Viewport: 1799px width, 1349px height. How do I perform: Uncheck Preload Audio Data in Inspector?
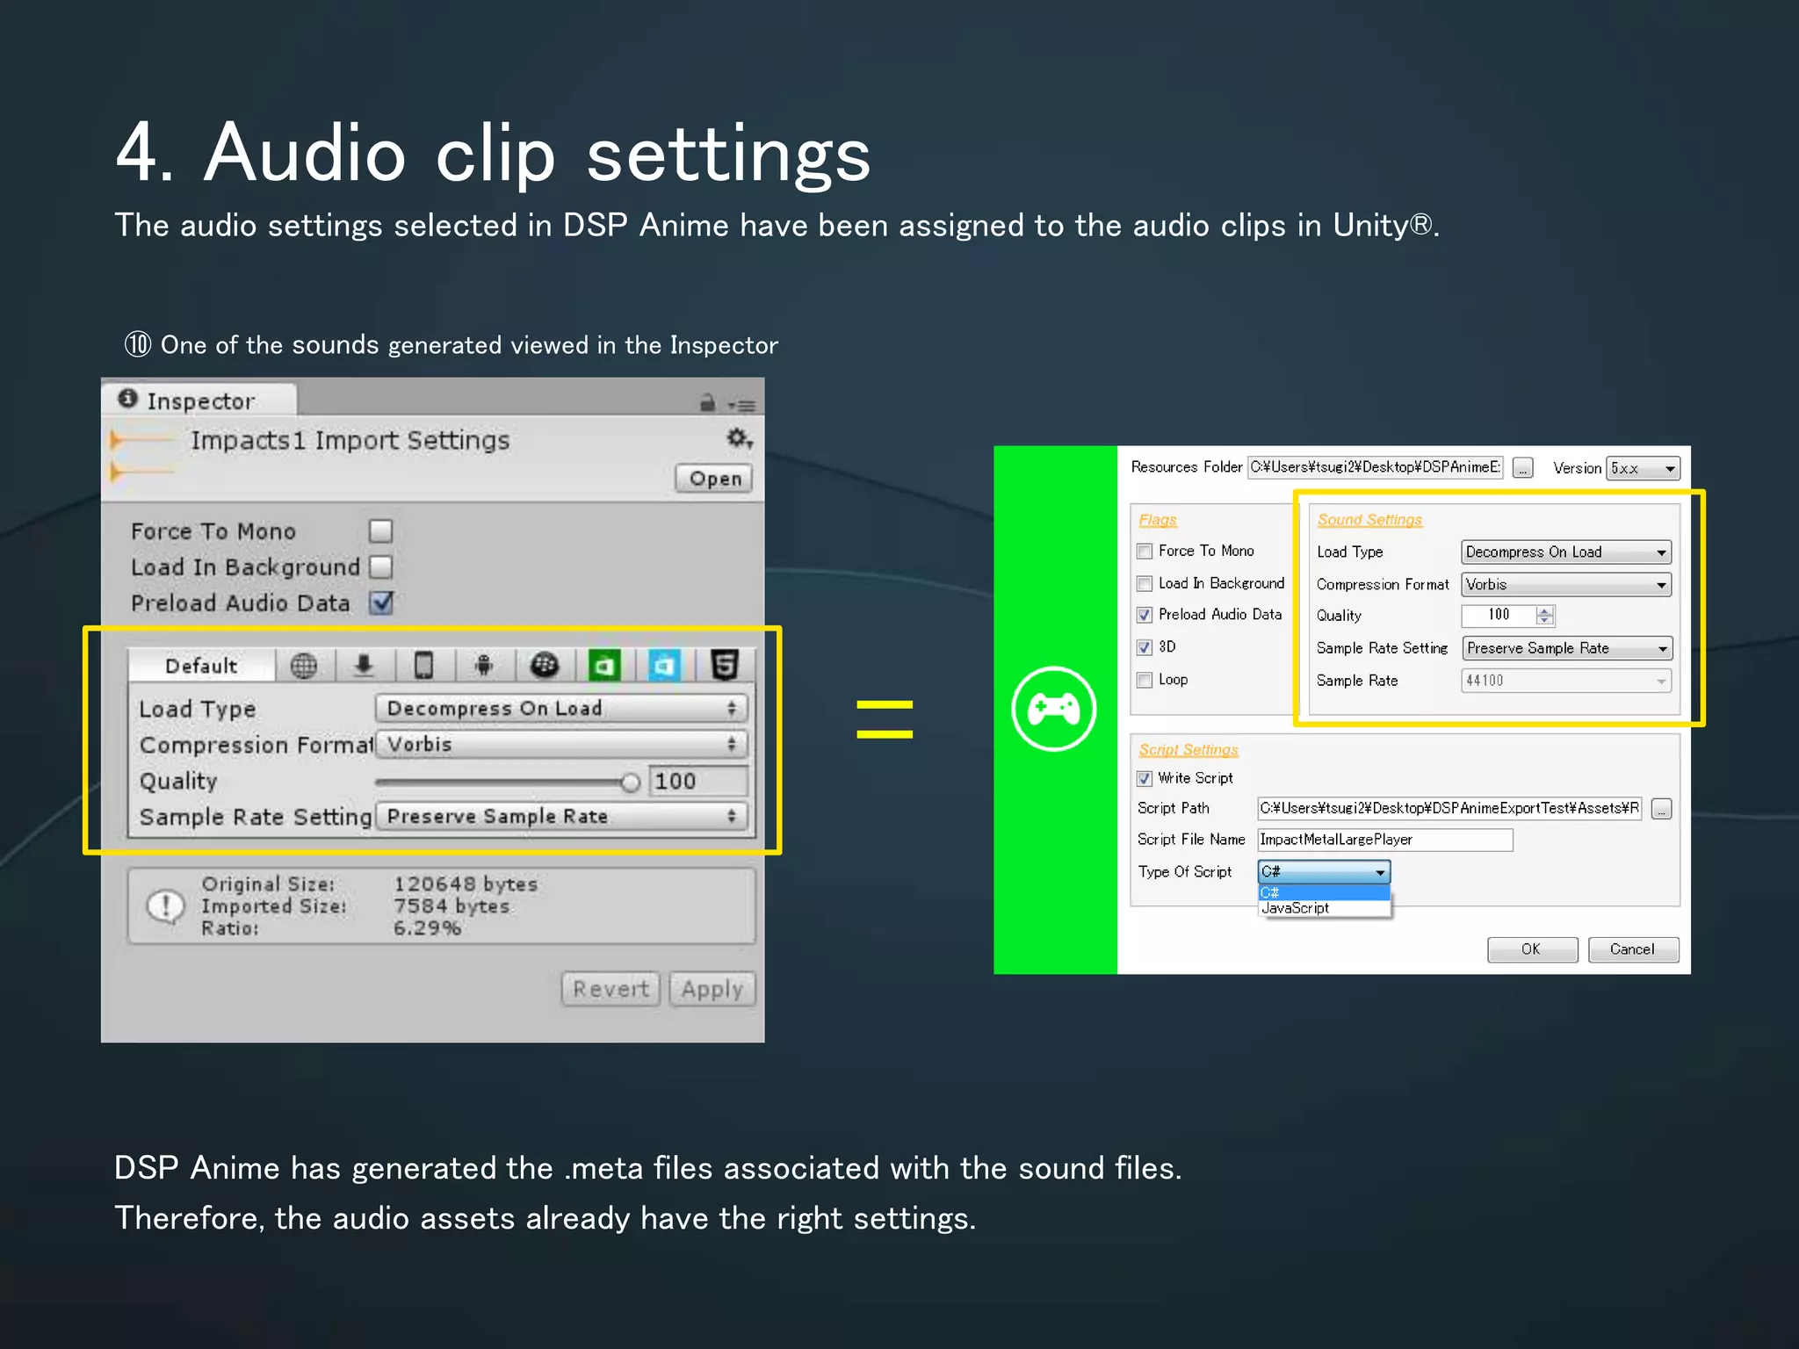point(380,603)
